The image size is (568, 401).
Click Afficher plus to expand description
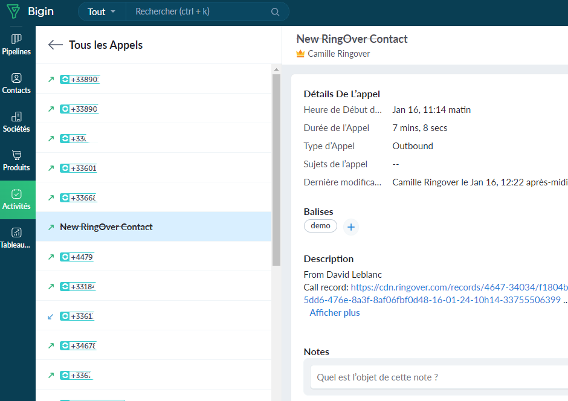(x=335, y=313)
